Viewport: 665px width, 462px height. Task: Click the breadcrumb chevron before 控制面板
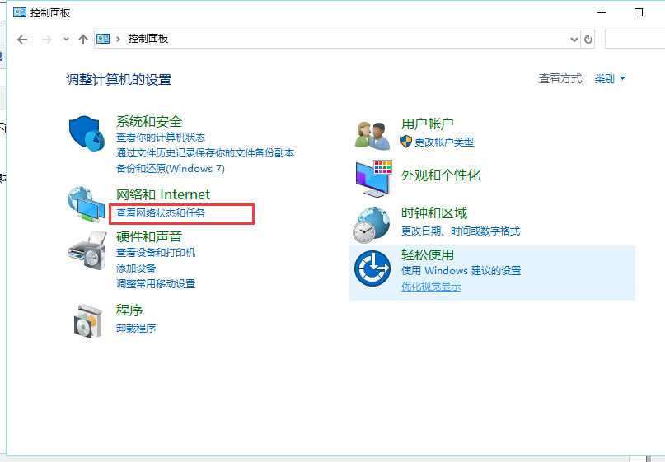point(119,39)
